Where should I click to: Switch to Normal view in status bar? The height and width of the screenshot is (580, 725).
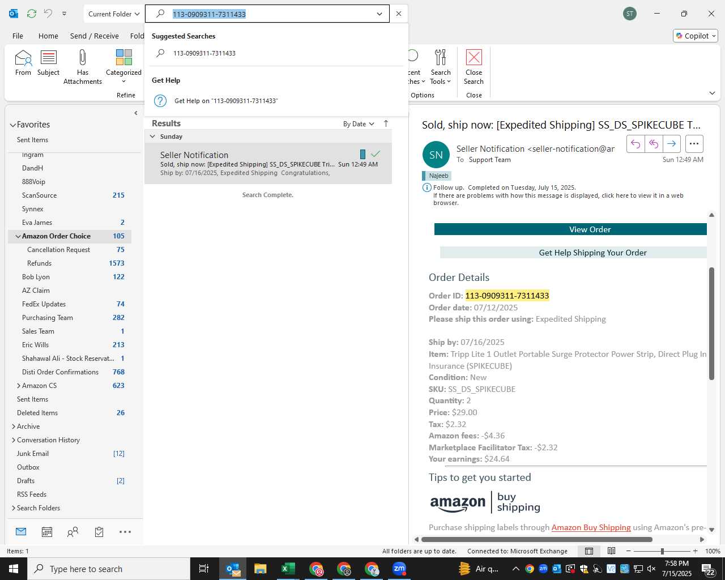[x=589, y=551]
